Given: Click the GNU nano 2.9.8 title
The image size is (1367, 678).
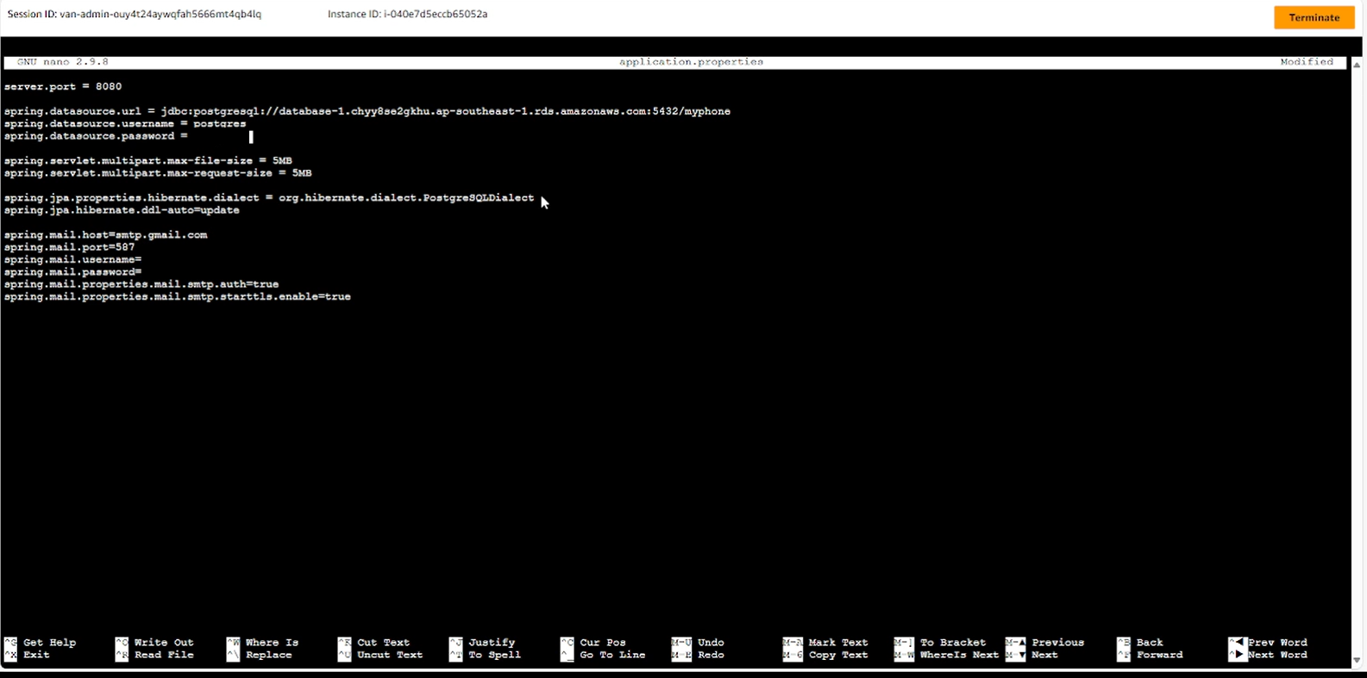Looking at the screenshot, I should (63, 62).
